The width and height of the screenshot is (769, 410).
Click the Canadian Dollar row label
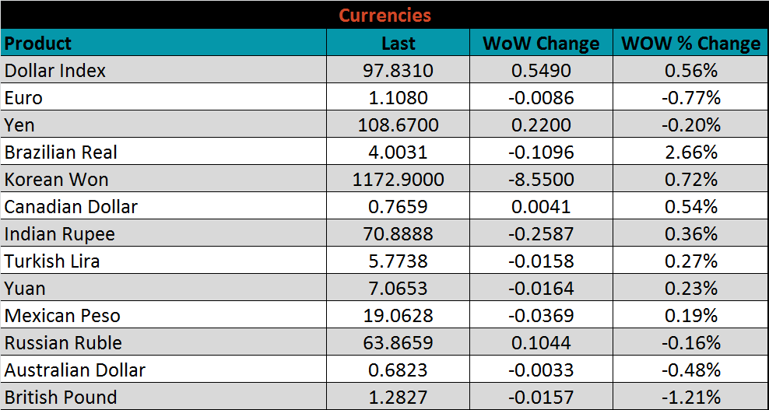(71, 207)
